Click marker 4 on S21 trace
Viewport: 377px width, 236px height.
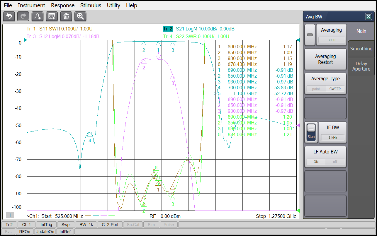[90, 134]
